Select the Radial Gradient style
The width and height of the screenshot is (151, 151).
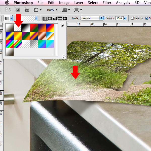point(50,18)
